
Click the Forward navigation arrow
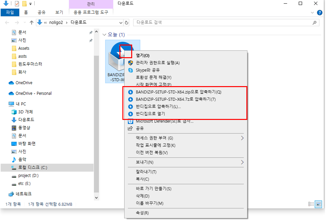tap(17, 22)
